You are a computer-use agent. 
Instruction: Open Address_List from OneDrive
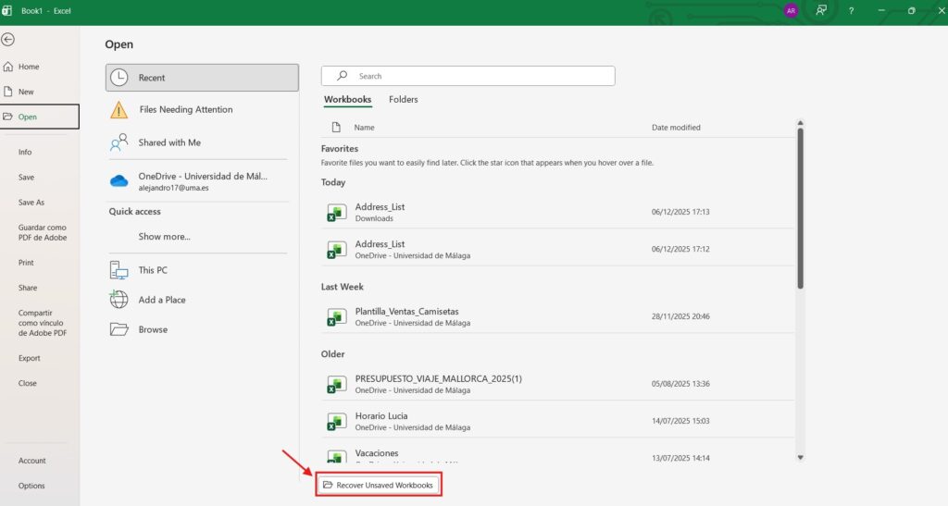(556, 250)
